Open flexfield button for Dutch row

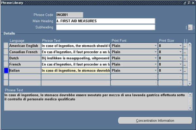point(185,58)
